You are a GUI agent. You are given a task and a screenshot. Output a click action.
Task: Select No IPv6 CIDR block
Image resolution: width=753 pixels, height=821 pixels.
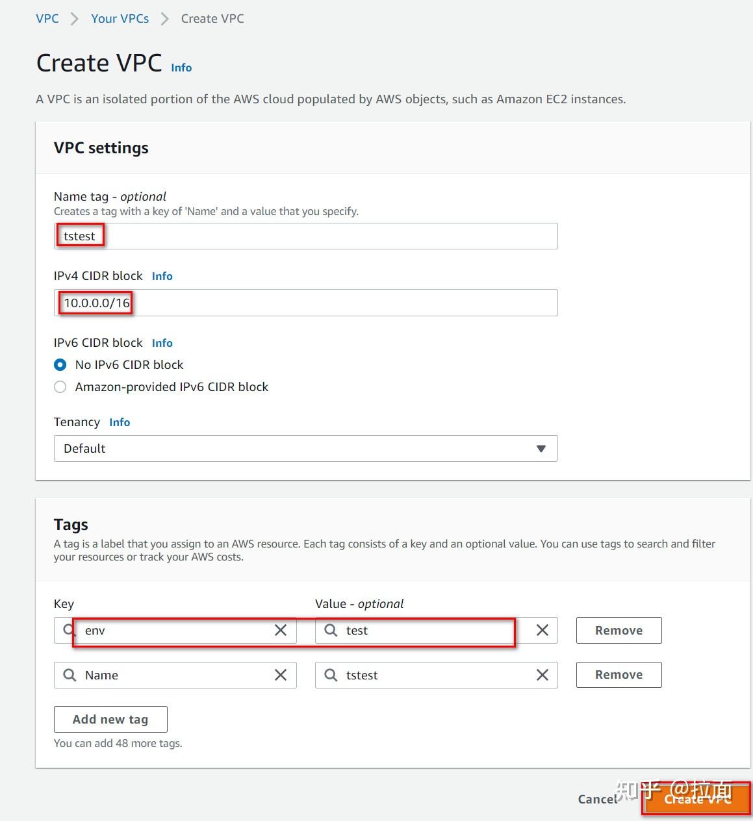pyautogui.click(x=60, y=364)
